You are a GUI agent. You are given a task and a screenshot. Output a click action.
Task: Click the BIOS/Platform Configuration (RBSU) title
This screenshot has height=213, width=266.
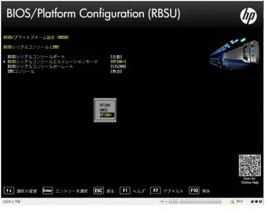point(94,14)
